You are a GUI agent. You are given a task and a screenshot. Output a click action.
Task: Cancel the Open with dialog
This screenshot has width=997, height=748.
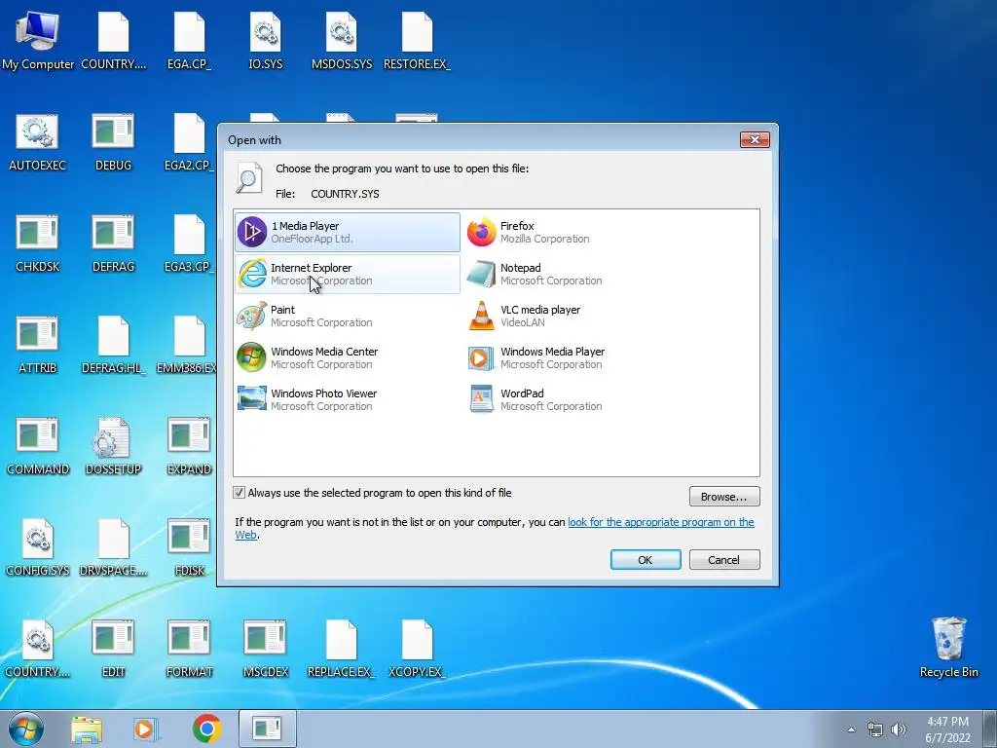point(724,560)
